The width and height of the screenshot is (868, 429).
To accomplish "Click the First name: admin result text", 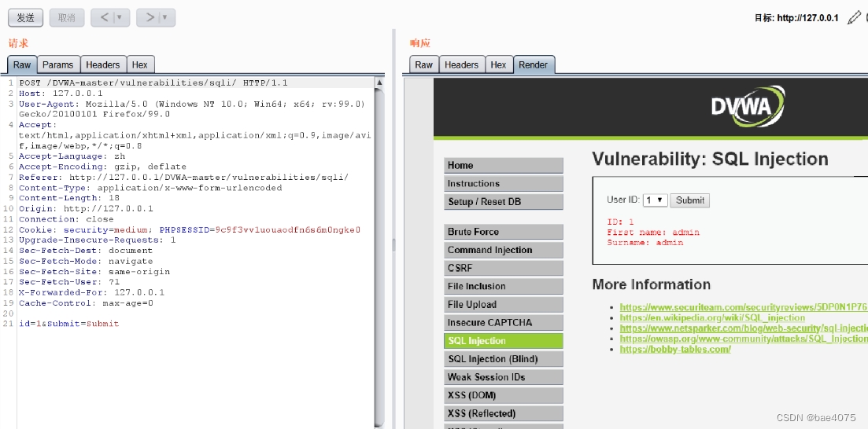I will (653, 233).
